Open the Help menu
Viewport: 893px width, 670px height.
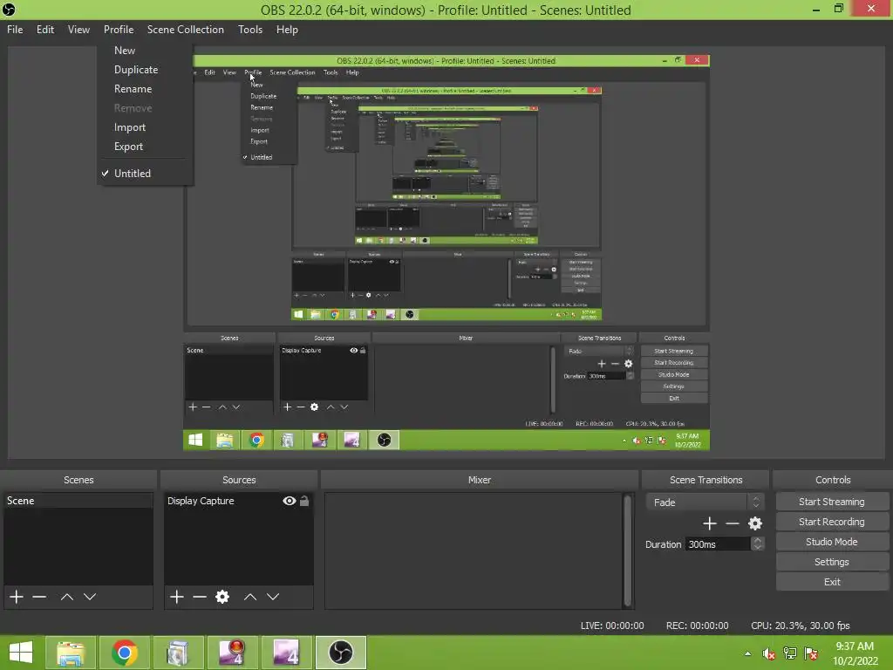pyautogui.click(x=287, y=30)
